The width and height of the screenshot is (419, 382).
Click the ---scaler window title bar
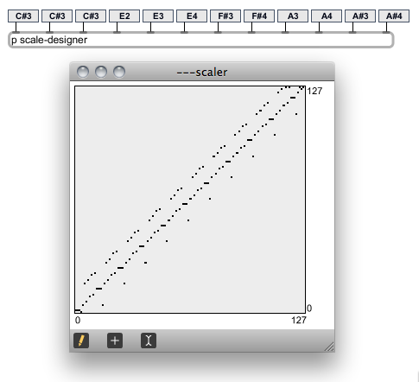point(202,72)
